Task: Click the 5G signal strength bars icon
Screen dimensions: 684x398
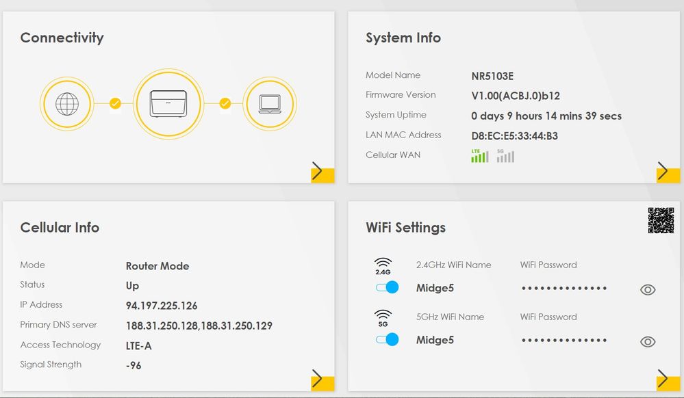Action: click(505, 156)
